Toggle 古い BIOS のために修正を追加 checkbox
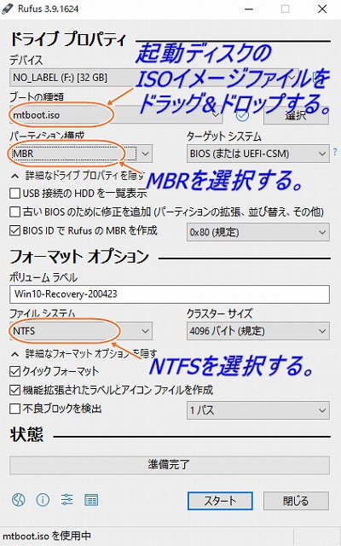Image resolution: width=341 pixels, height=546 pixels. coord(14,212)
